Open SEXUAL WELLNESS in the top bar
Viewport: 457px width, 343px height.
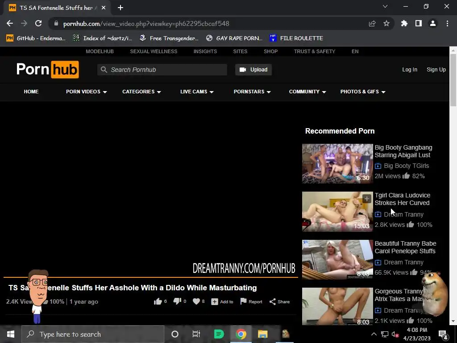(154, 51)
